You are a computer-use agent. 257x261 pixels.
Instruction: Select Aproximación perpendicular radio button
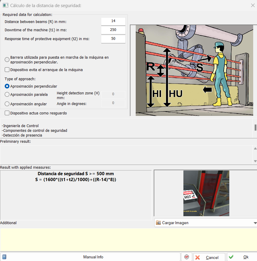tap(7, 86)
